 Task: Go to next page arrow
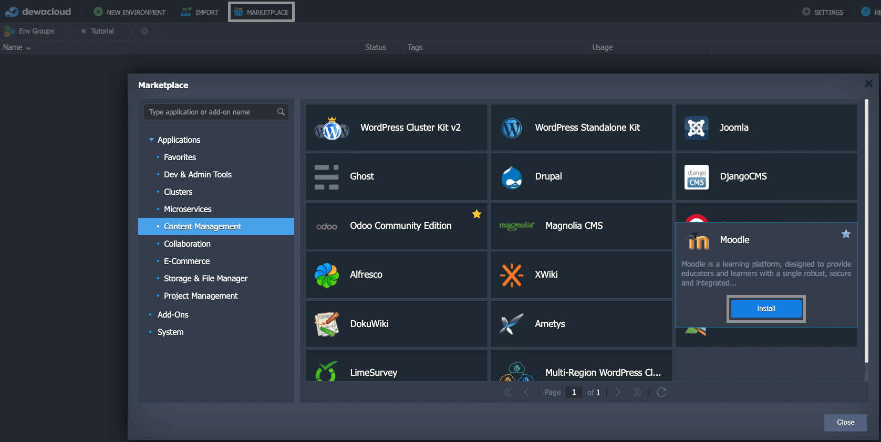pyautogui.click(x=618, y=392)
